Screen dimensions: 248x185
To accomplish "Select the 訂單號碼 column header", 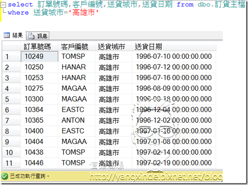I will 39,47.
